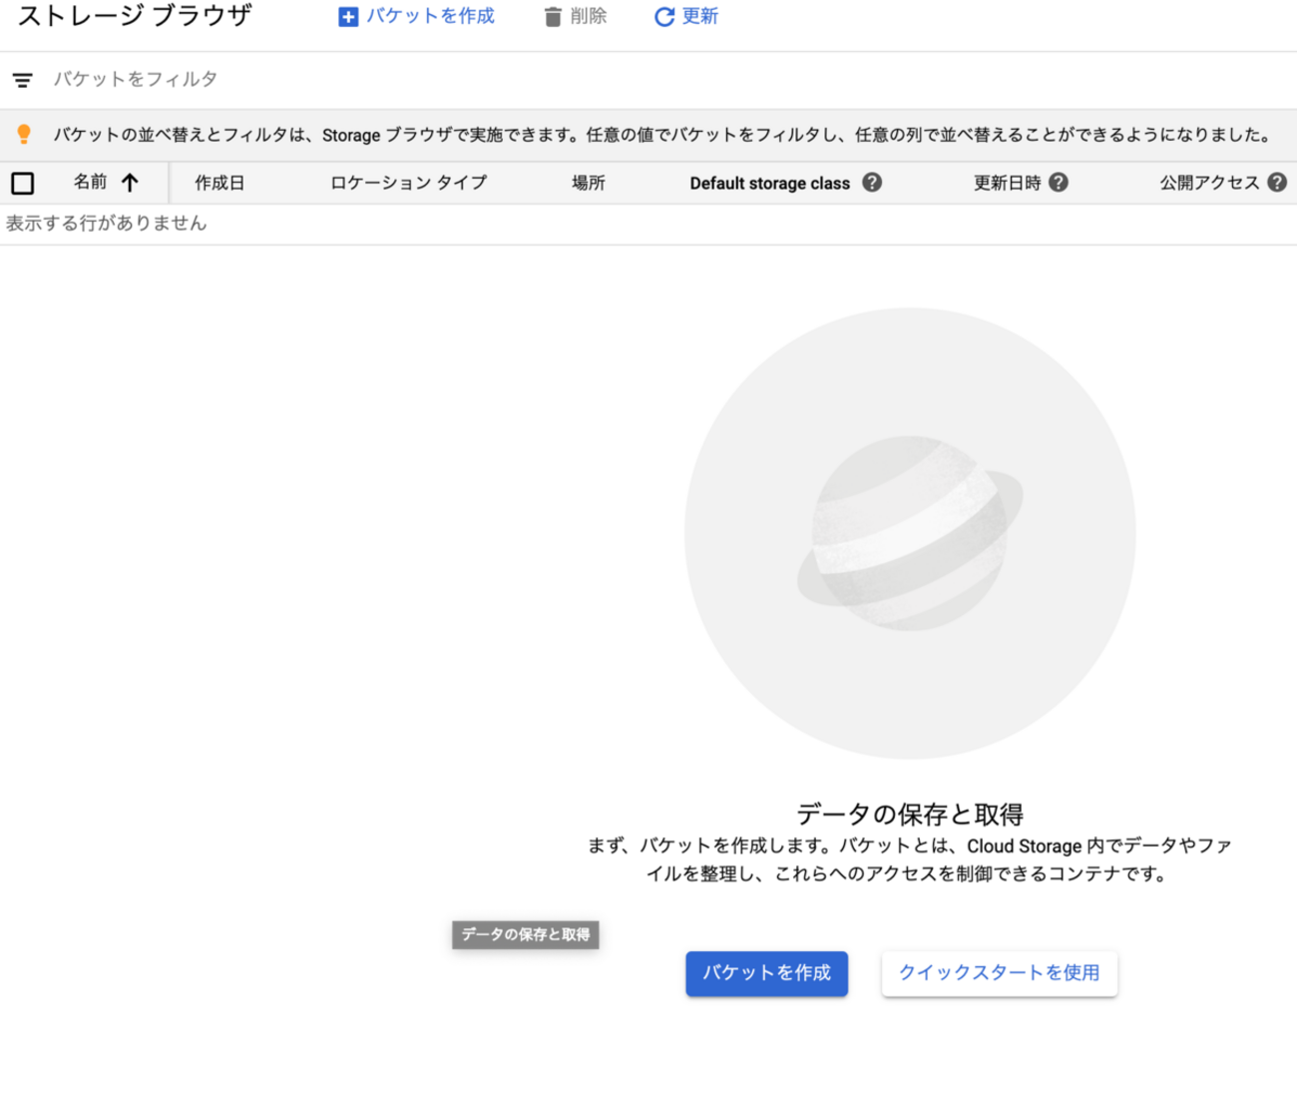Viewport: 1297px width, 1108px height.
Task: Open help icon next to 更新日時
Action: [x=1059, y=183]
